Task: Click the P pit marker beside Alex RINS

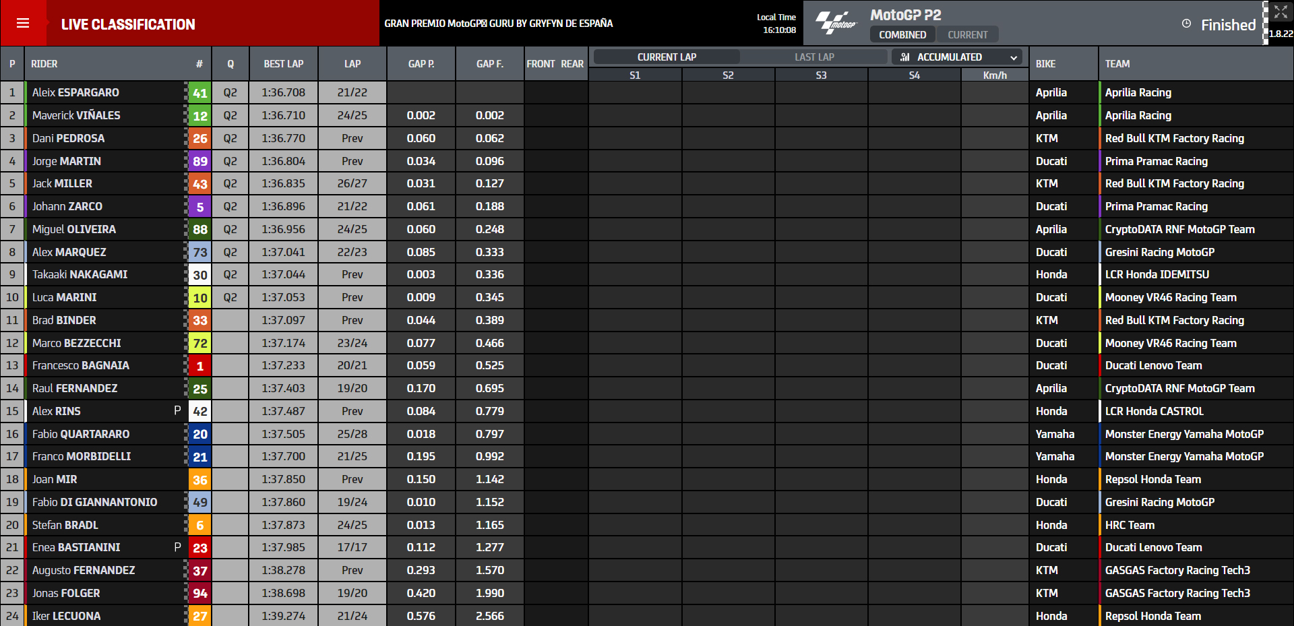Action: click(177, 410)
